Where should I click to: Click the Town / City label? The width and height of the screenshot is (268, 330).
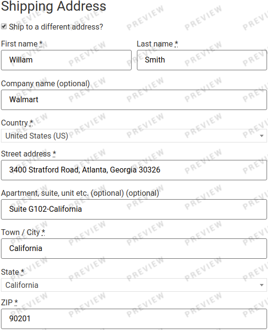(20, 232)
